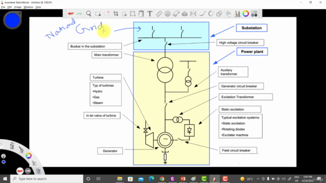Click the Busbar in the substation label
Viewport: 326px width, 183px height.
[x=95, y=46]
